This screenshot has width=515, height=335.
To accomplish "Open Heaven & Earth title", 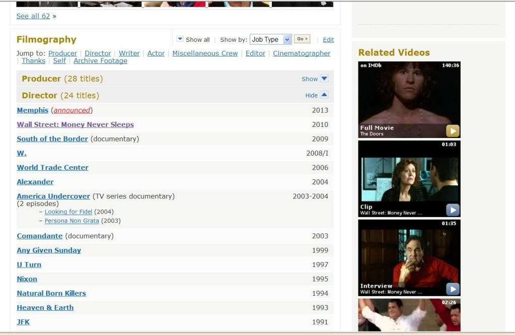I will (45, 308).
